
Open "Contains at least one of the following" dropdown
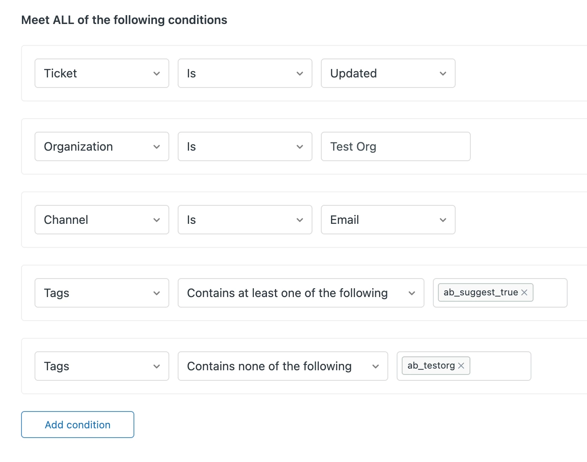click(301, 293)
